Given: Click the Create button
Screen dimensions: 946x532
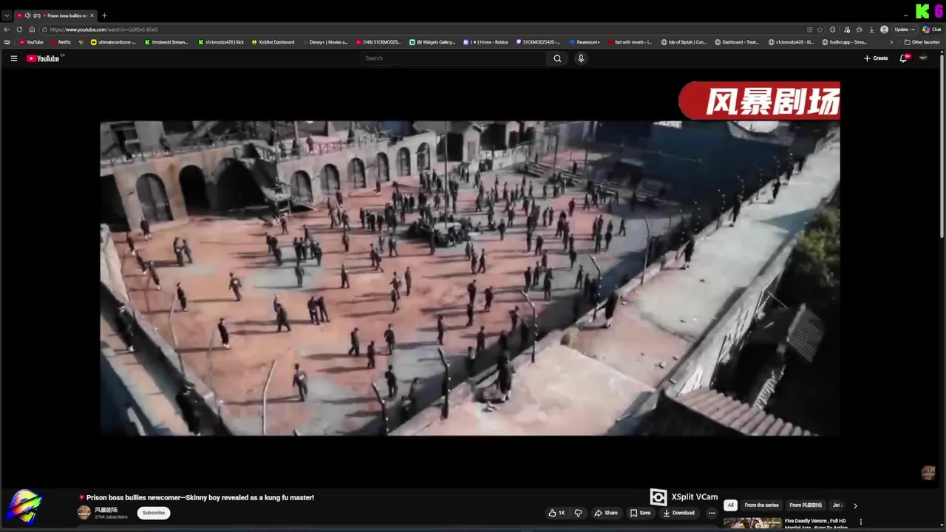Looking at the screenshot, I should (876, 58).
